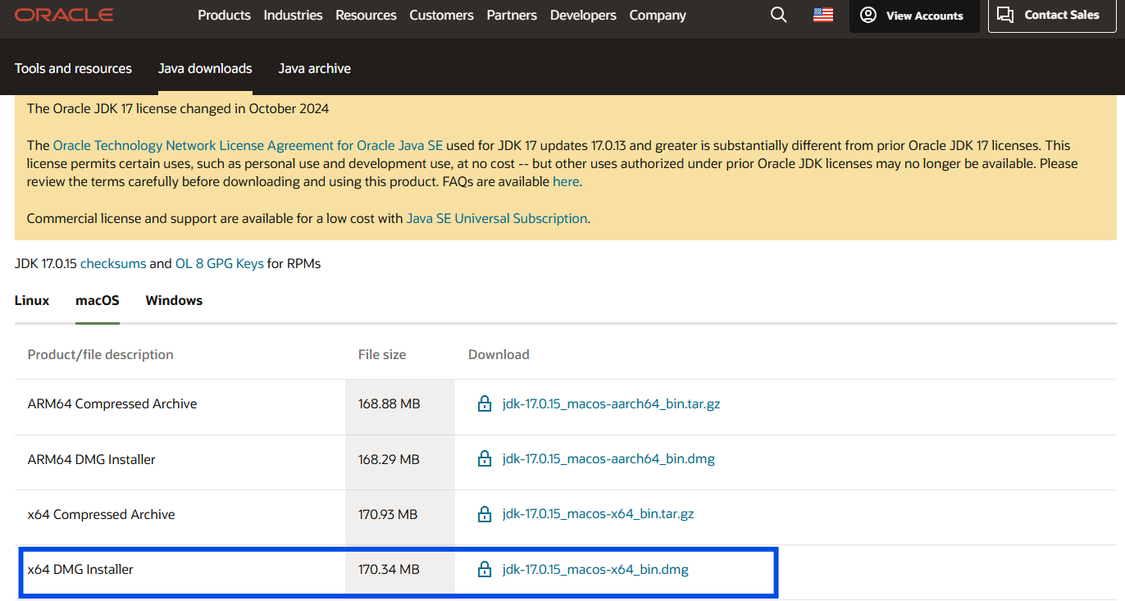The image size is (1125, 601).
Task: Click the Oracle logo
Action: click(x=64, y=16)
